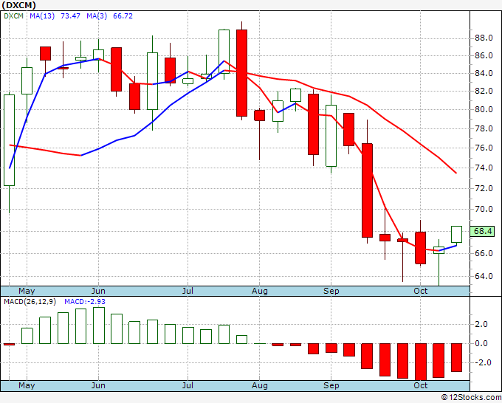Click the MACD(26,12,9) indicator label
The image size is (502, 403).
(x=30, y=302)
